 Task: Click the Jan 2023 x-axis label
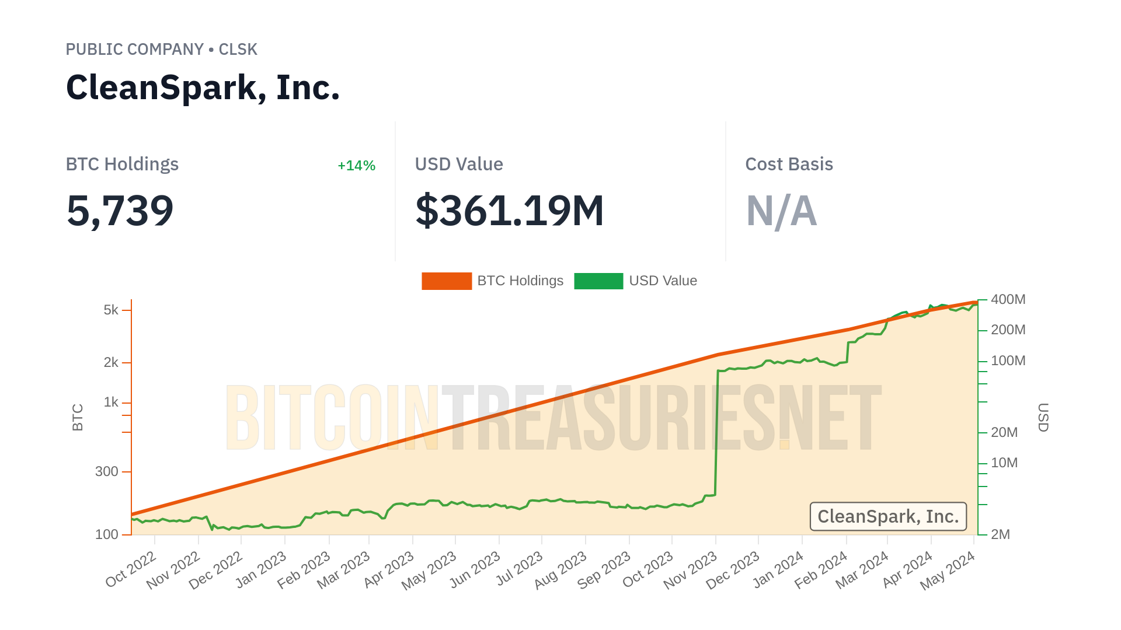pyautogui.click(x=261, y=569)
